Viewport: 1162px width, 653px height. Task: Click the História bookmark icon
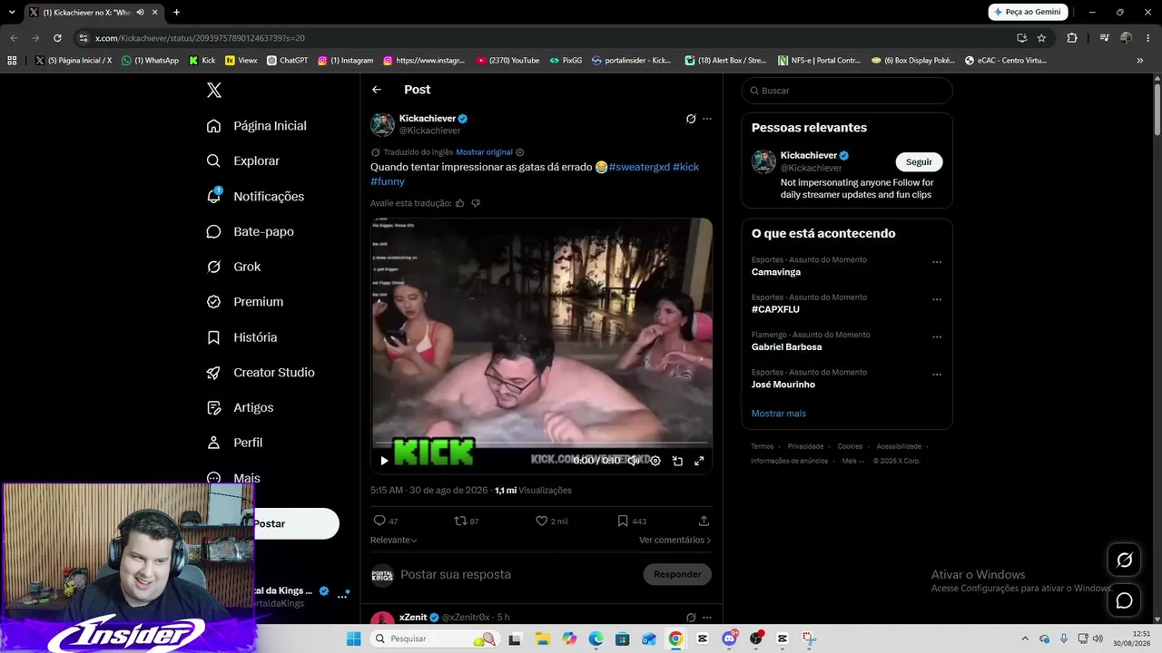[x=213, y=337]
